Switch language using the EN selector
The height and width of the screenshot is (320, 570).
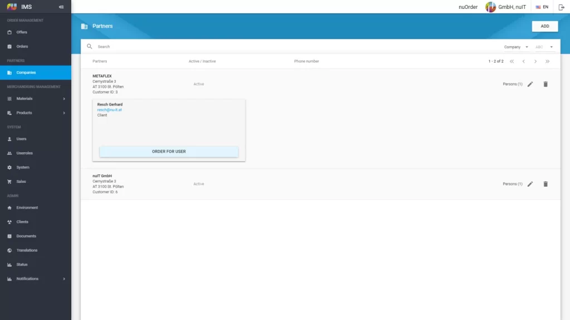click(542, 7)
